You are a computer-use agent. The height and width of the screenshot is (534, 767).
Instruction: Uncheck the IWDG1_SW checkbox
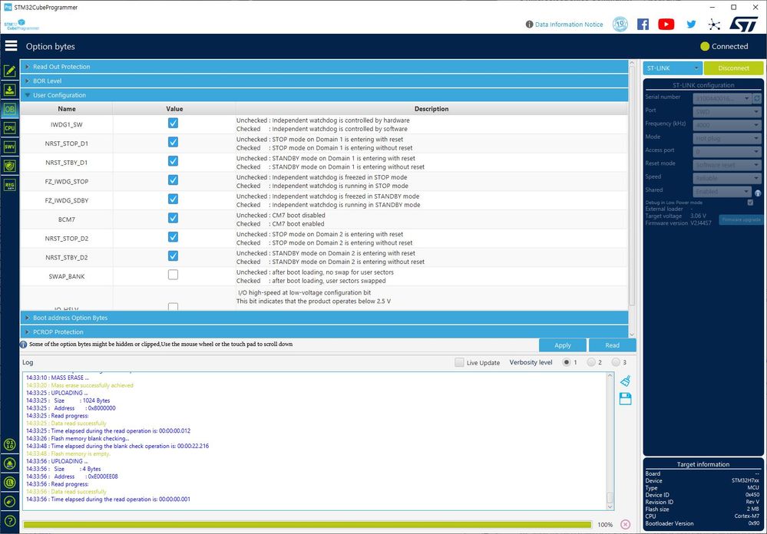tap(173, 123)
